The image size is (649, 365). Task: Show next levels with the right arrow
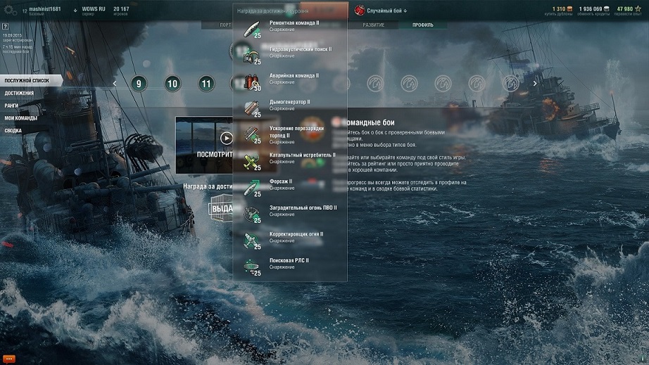pyautogui.click(x=535, y=84)
